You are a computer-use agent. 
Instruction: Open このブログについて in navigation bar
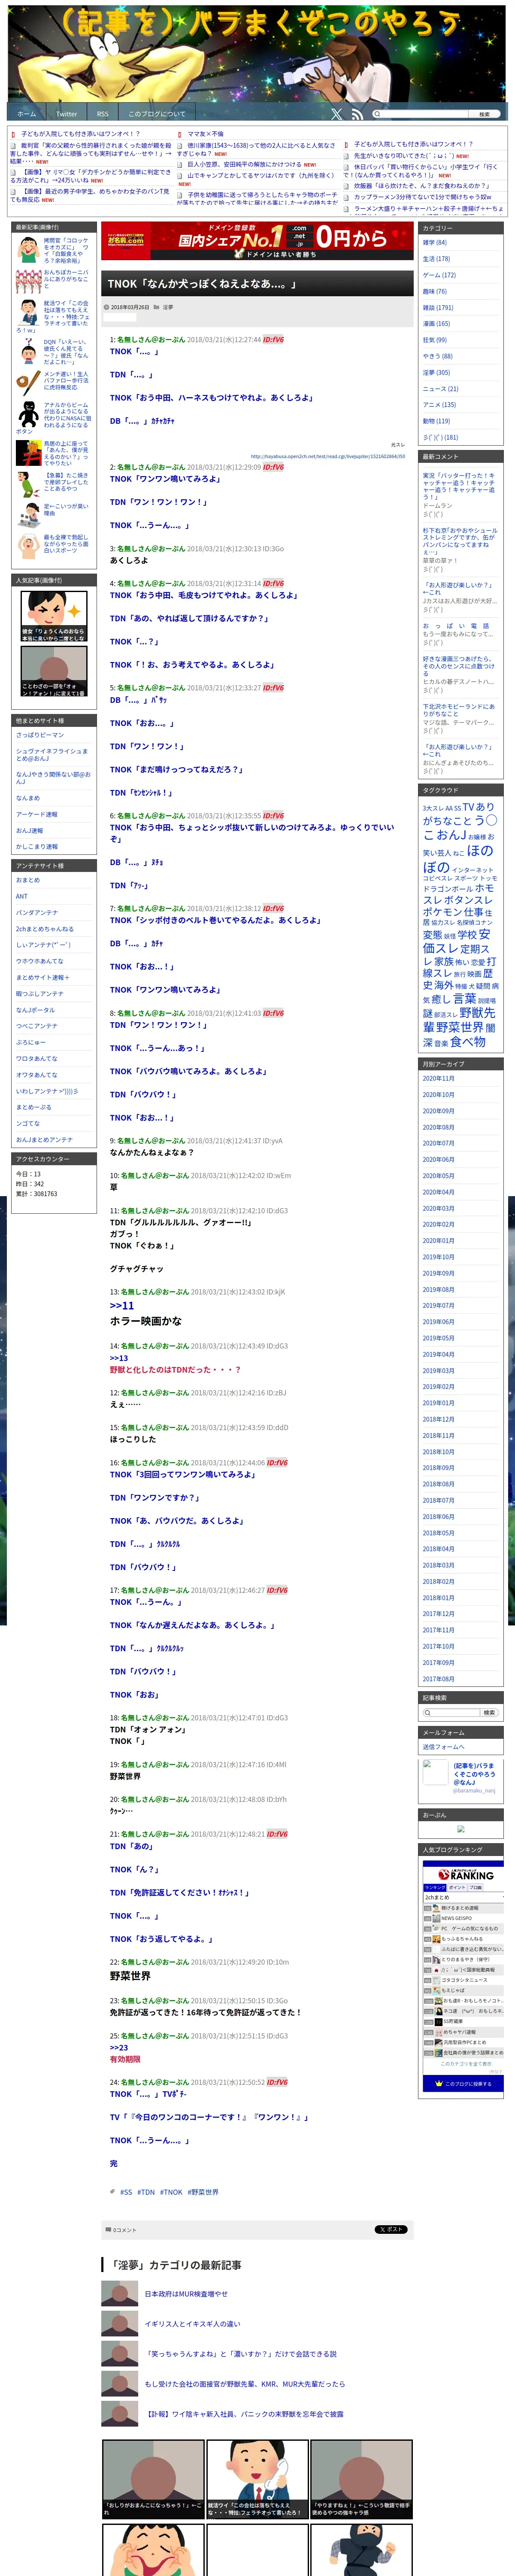tap(157, 114)
